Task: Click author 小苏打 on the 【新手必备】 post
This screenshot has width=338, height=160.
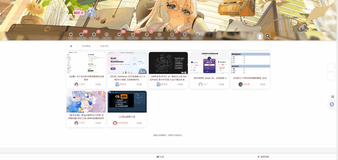Action: [82, 123]
